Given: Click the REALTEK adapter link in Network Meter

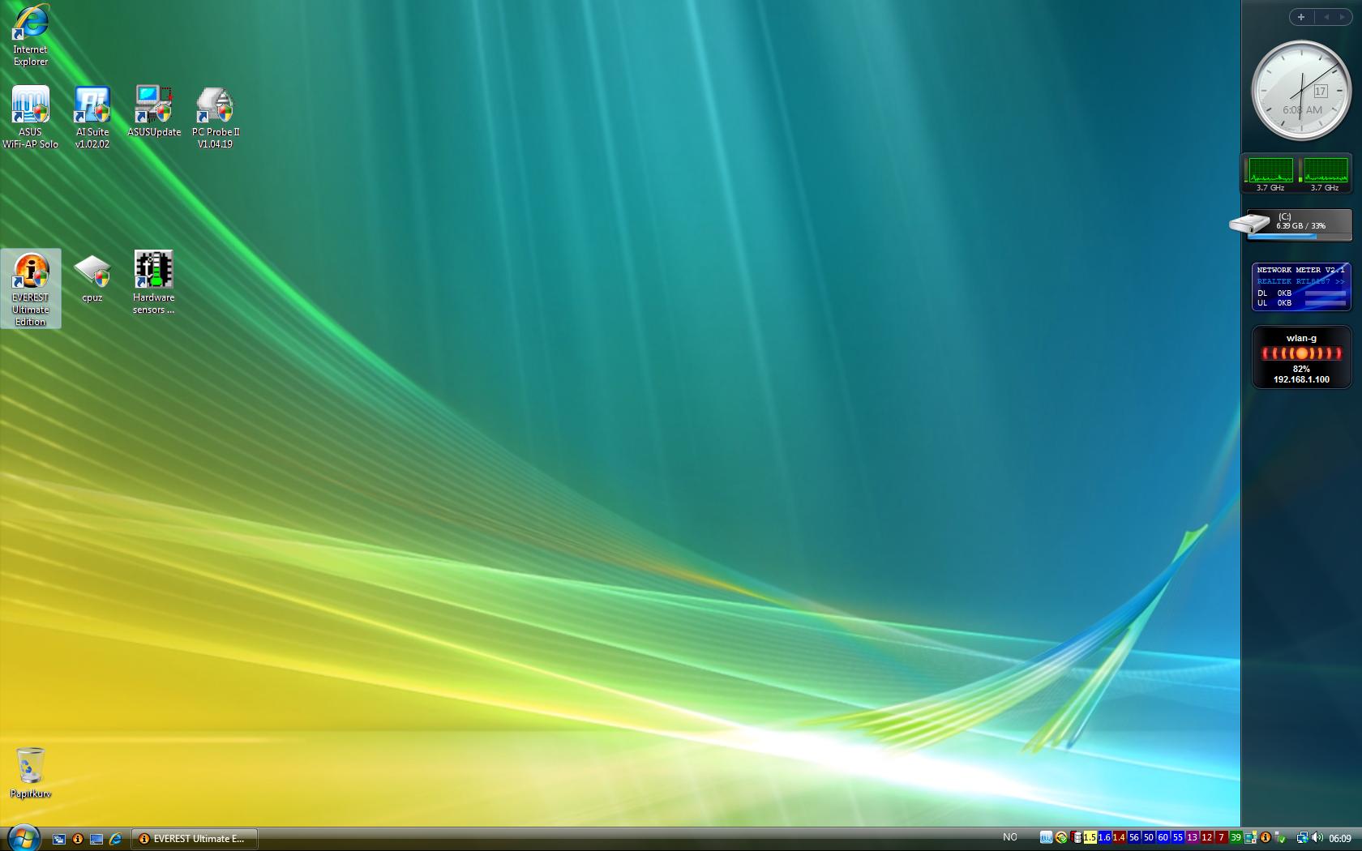Looking at the screenshot, I should pyautogui.click(x=1300, y=281).
